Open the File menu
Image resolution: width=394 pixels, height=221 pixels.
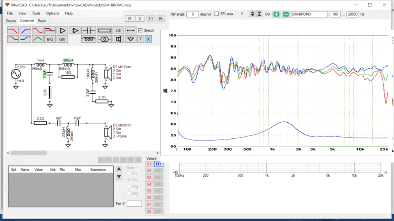pos(10,13)
